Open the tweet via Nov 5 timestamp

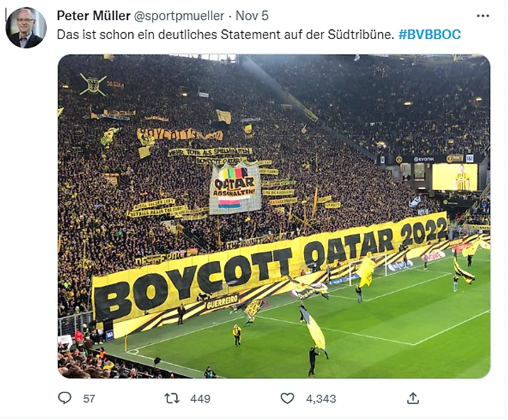tap(252, 16)
